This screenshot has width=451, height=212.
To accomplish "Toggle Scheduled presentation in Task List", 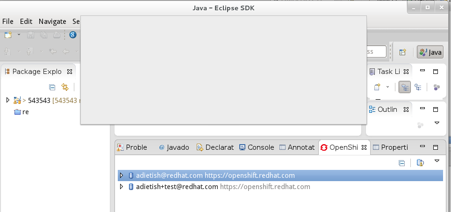I will click(x=418, y=87).
